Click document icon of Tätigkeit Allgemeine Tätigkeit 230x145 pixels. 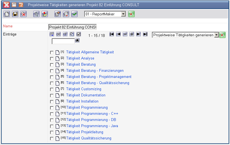click(x=58, y=53)
